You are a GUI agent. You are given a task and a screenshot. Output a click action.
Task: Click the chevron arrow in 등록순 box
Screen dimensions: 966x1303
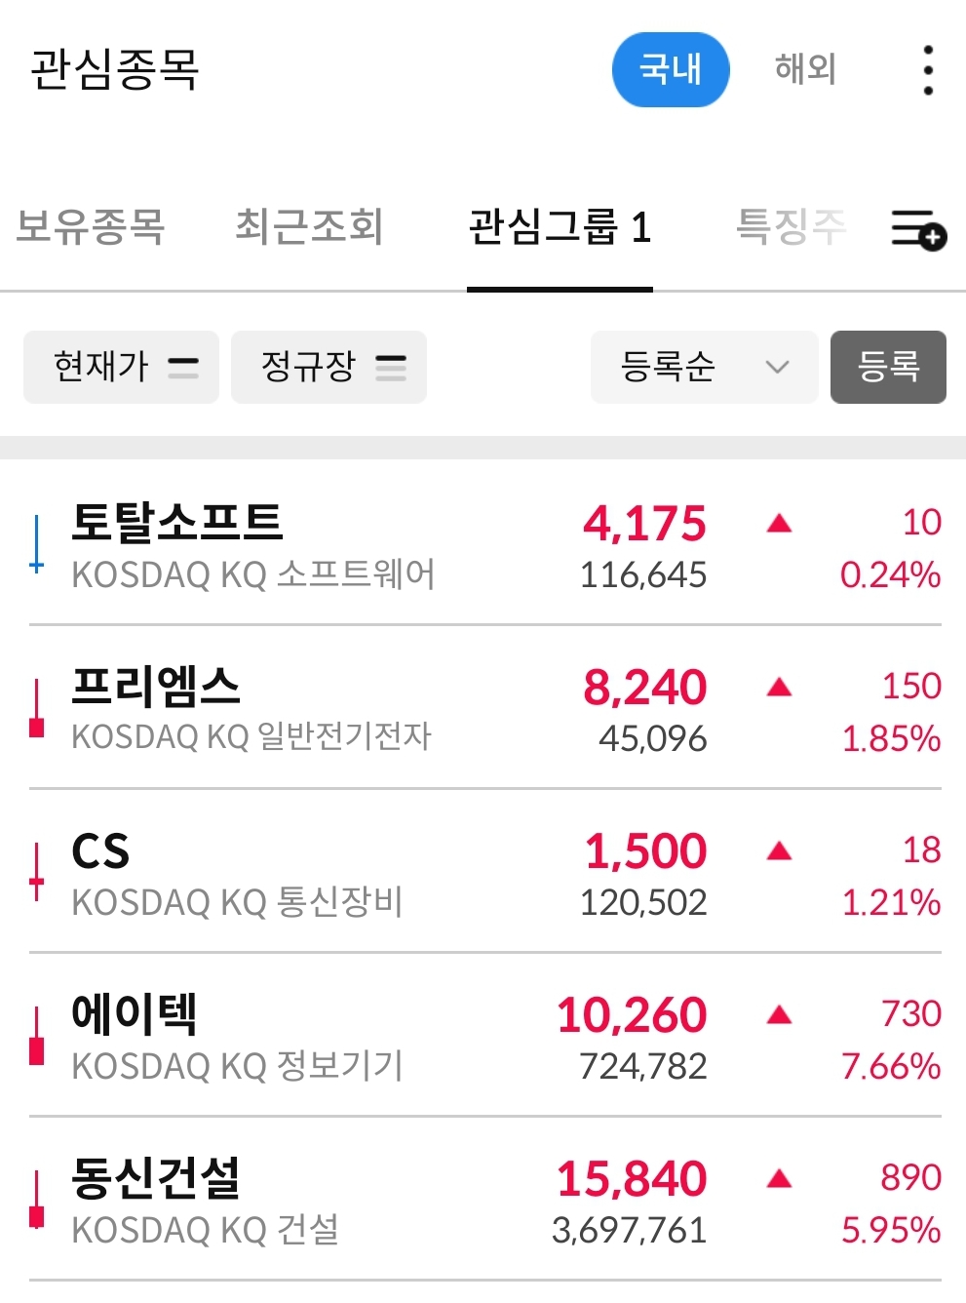[x=777, y=368]
